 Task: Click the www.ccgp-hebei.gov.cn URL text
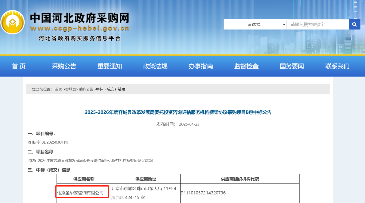point(80,28)
